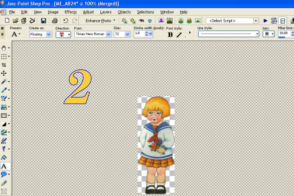Toggle Bold font style

tap(170, 35)
